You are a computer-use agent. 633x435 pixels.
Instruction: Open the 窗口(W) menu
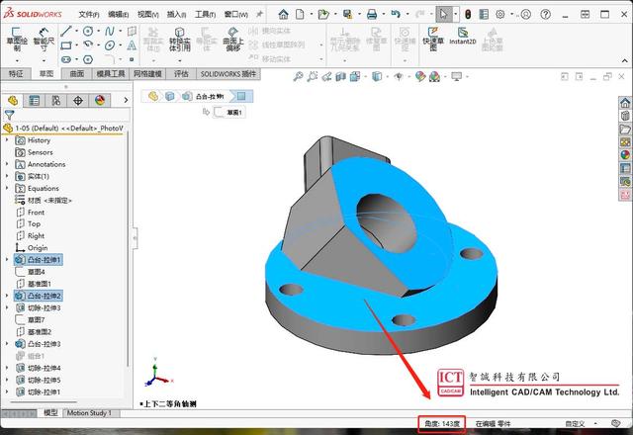235,15
